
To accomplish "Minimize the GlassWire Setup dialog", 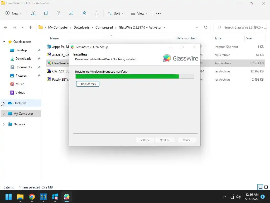I will click(x=170, y=47).
